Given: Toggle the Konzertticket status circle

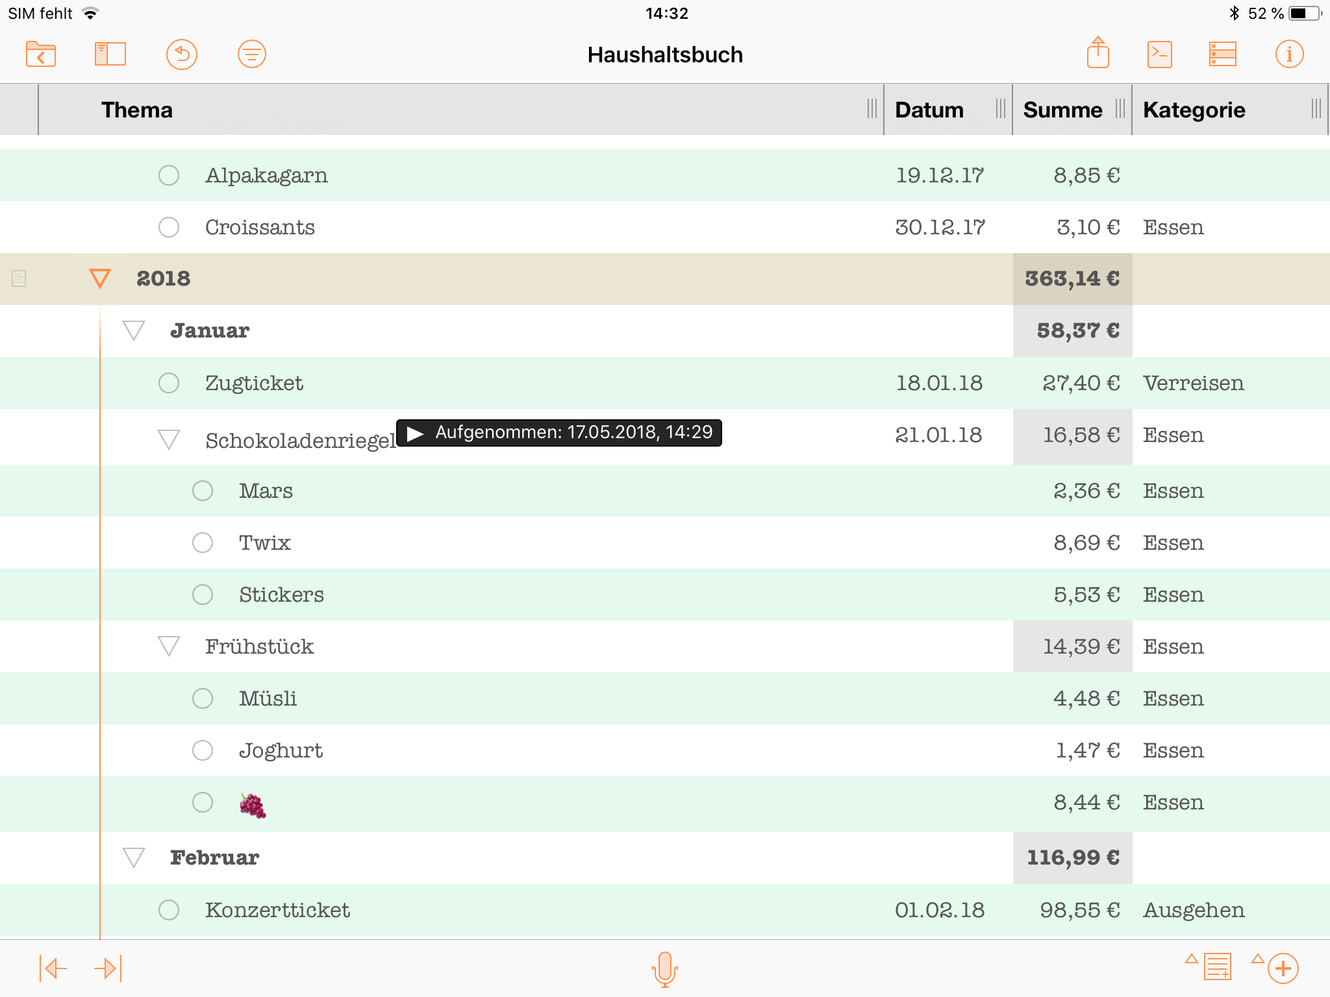Looking at the screenshot, I should (x=169, y=910).
